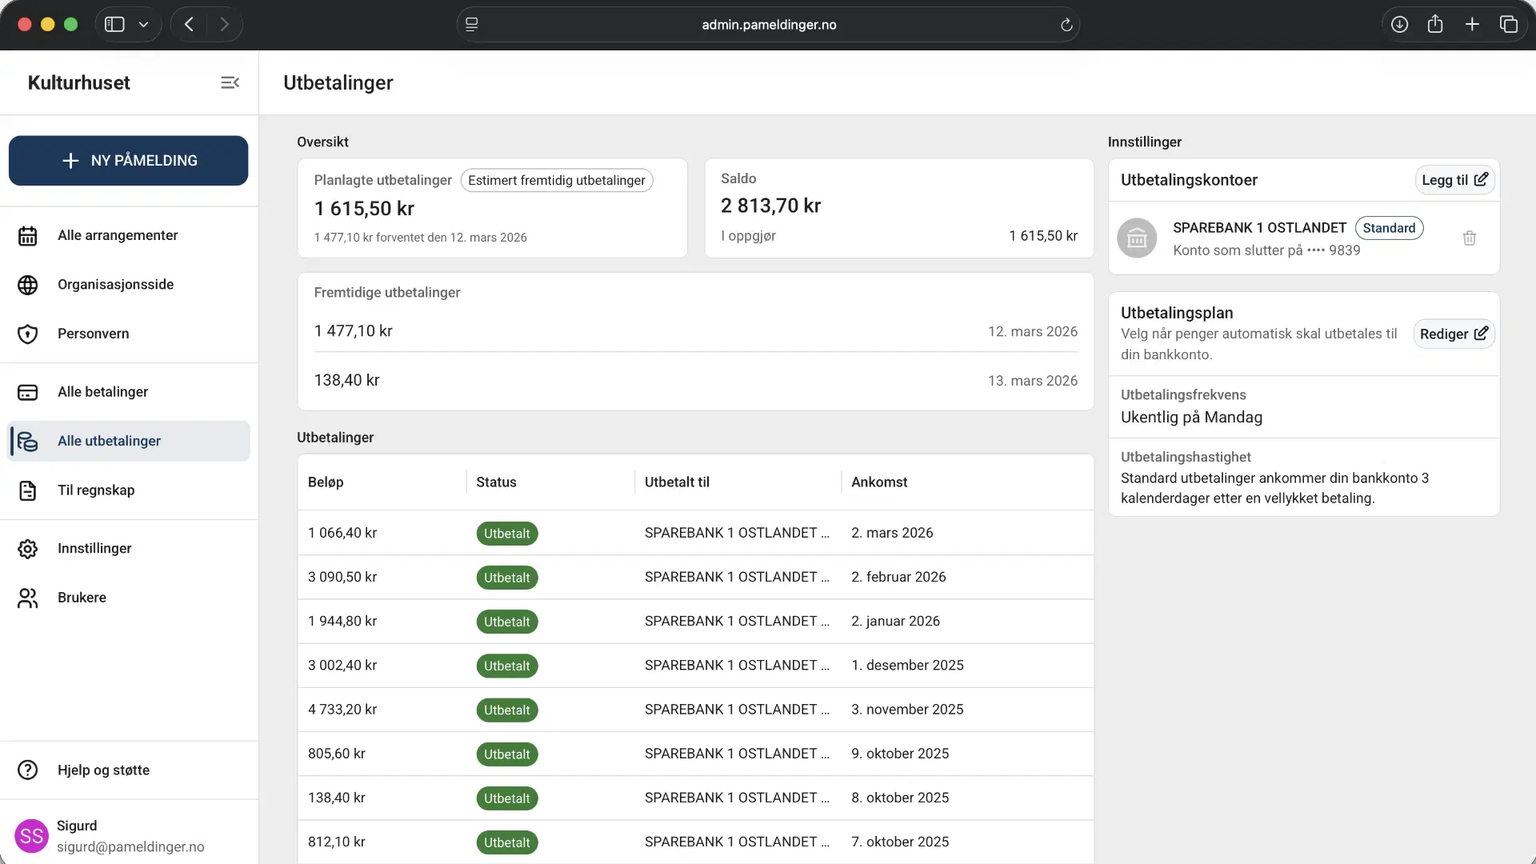Click the question mark Hjelp og støtte icon
The height and width of the screenshot is (864, 1536).
[28, 770]
